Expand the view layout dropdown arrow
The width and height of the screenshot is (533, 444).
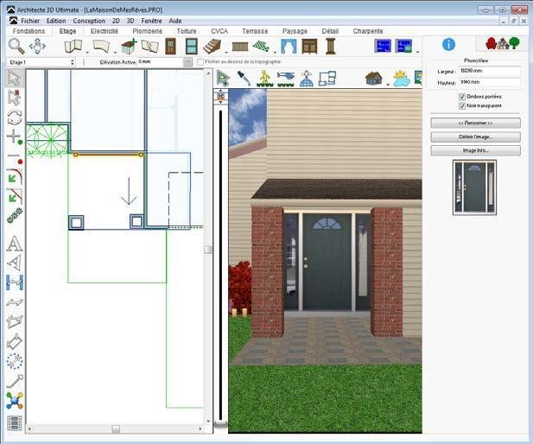coord(417,52)
